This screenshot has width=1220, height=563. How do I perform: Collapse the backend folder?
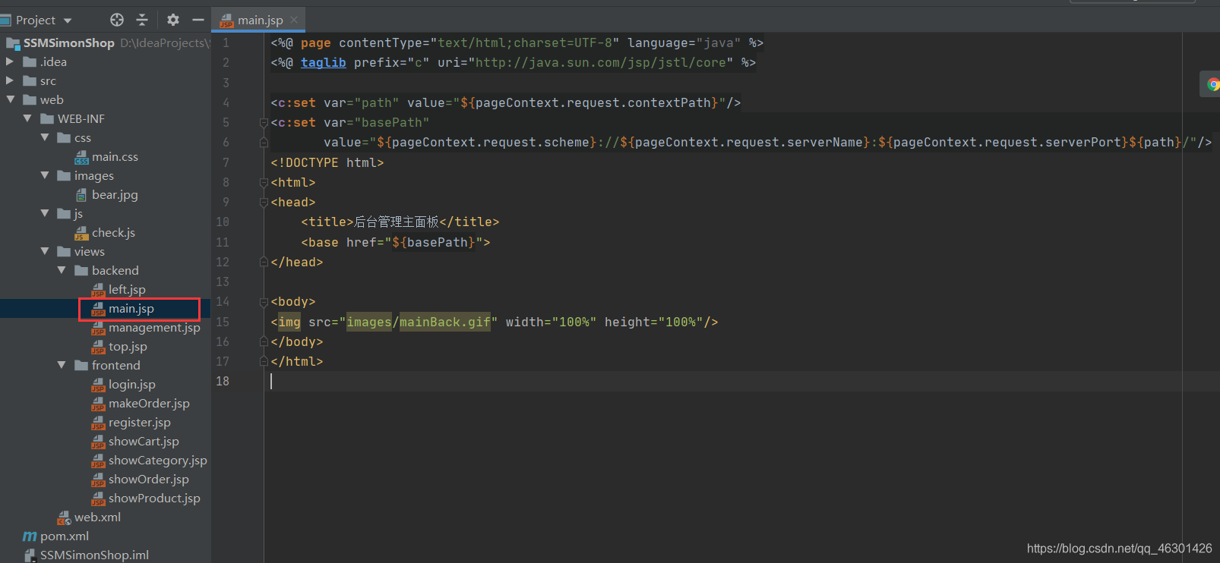62,270
